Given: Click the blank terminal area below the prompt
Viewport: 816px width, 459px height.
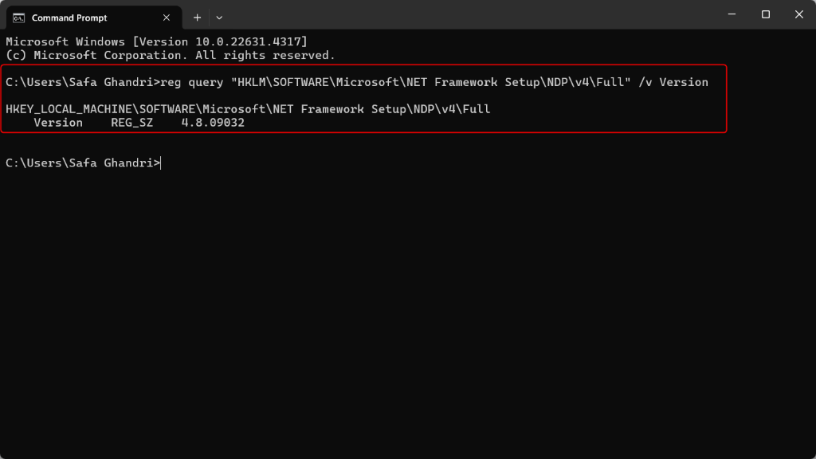Looking at the screenshot, I should click(x=408, y=312).
